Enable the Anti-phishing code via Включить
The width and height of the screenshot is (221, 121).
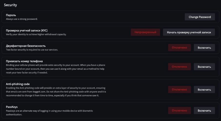(x=204, y=89)
